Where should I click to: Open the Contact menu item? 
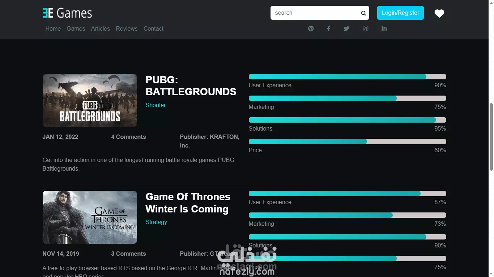pos(154,28)
